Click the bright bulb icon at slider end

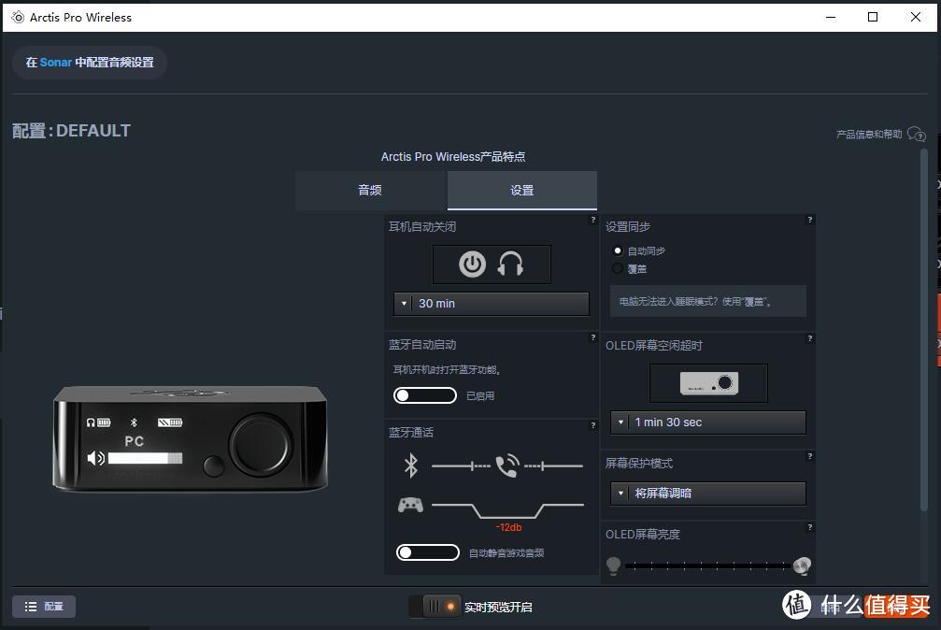(x=803, y=566)
